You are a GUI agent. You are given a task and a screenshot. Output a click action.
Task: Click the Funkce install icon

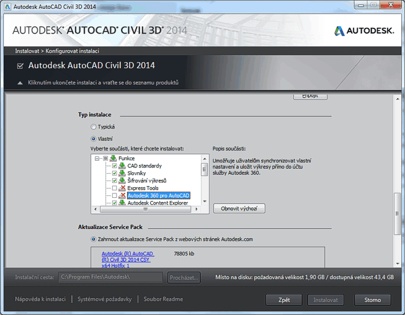[x=113, y=158]
